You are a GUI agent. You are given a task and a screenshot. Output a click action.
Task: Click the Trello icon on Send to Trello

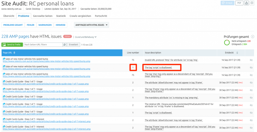tap(4, 45)
